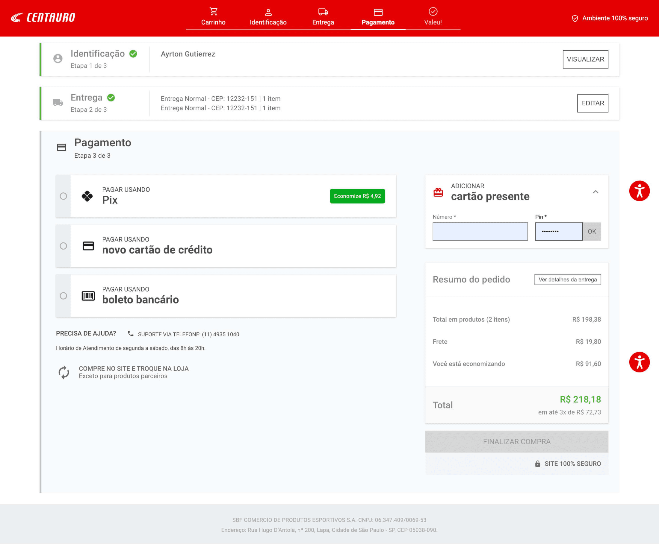This screenshot has width=659, height=544.
Task: Click the phone support icon
Action: pyautogui.click(x=131, y=334)
